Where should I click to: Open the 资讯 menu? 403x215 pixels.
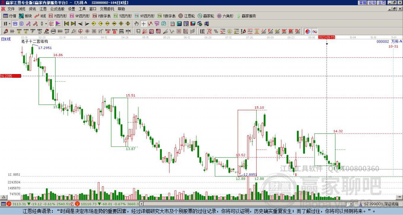click(x=32, y=9)
